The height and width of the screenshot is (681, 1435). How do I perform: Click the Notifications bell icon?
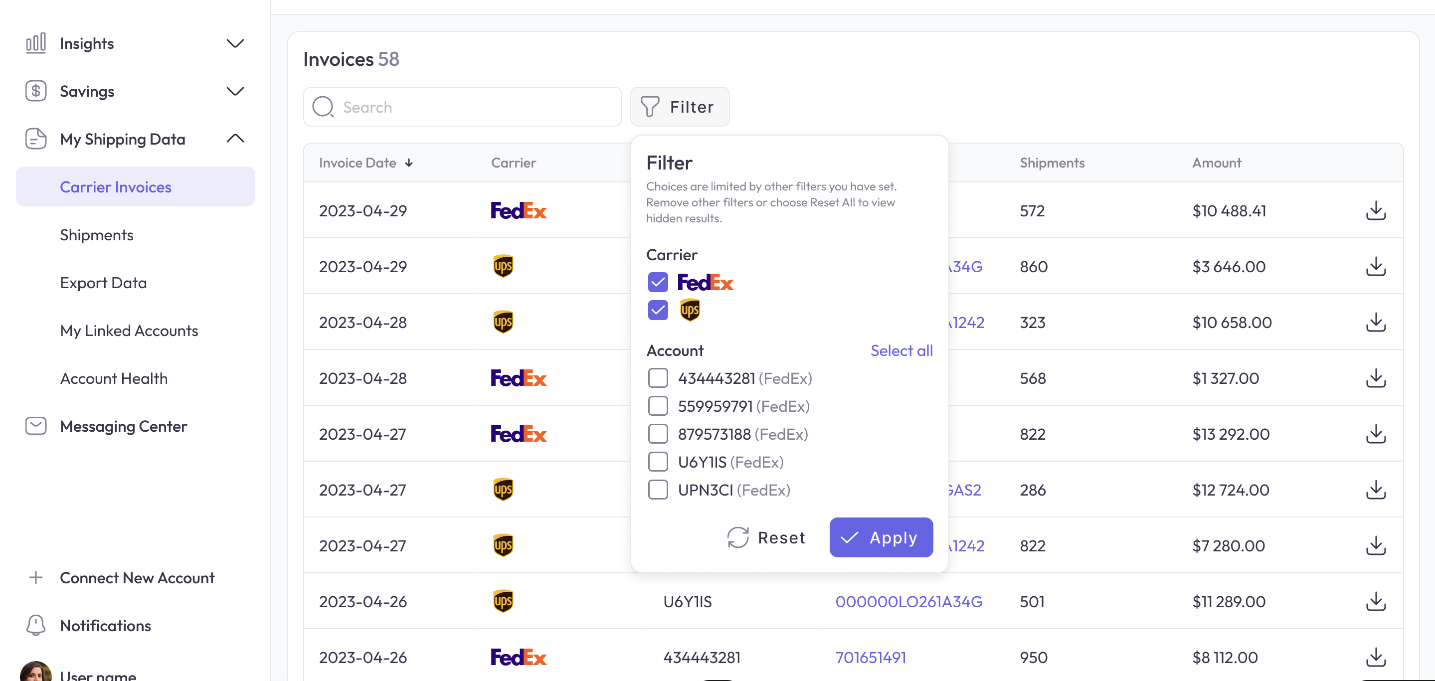point(36,625)
